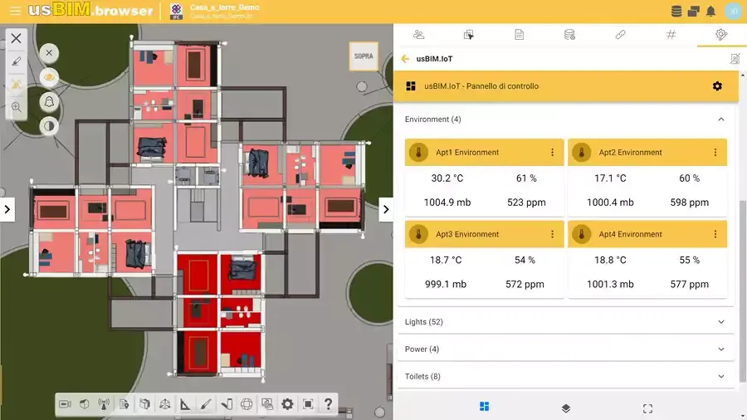Switch to the links panel tab
The image size is (747, 420).
pyautogui.click(x=620, y=34)
